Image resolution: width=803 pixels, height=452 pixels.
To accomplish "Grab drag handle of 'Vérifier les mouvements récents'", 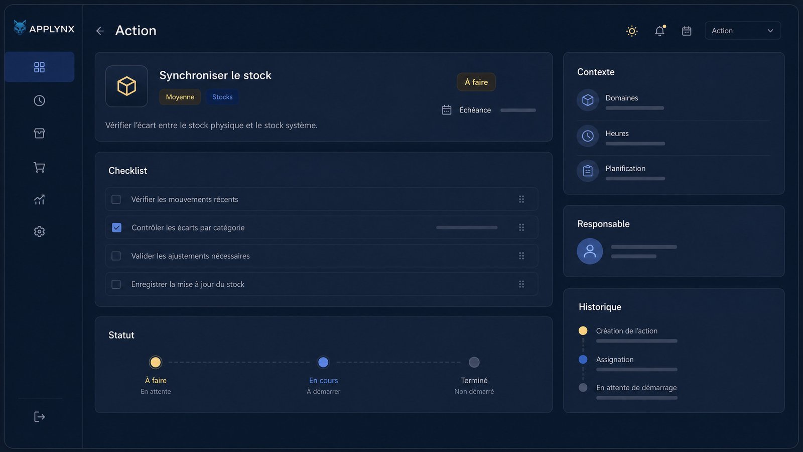I will tap(521, 199).
